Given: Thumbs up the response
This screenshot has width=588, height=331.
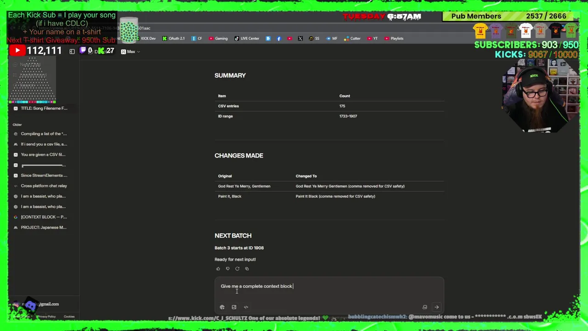Looking at the screenshot, I should (x=218, y=268).
